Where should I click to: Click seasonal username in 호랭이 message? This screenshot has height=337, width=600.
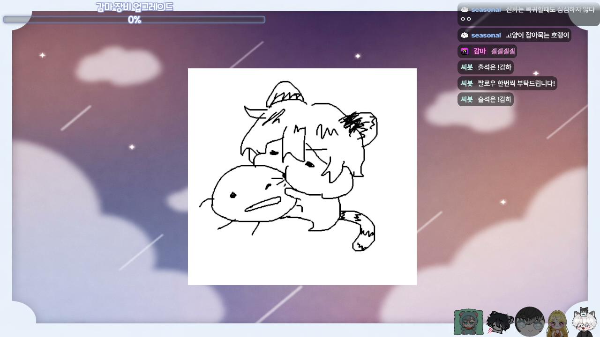(486, 35)
